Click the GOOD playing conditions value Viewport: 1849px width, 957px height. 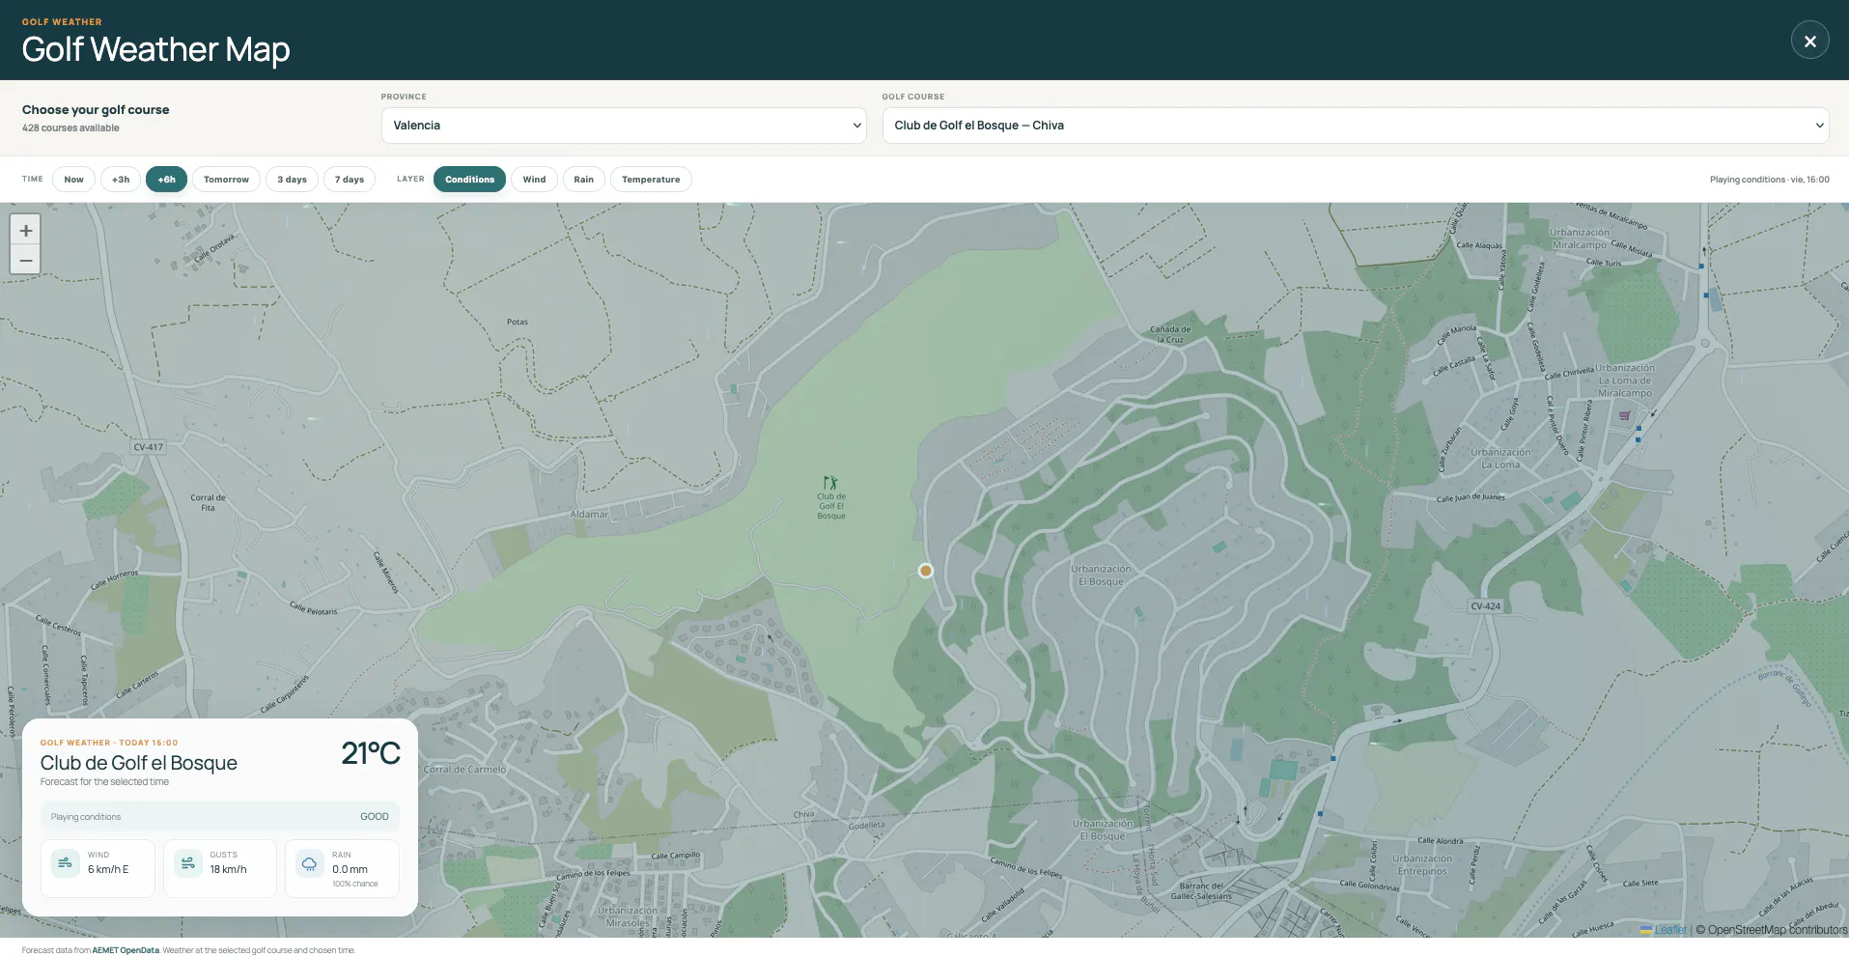(x=375, y=817)
